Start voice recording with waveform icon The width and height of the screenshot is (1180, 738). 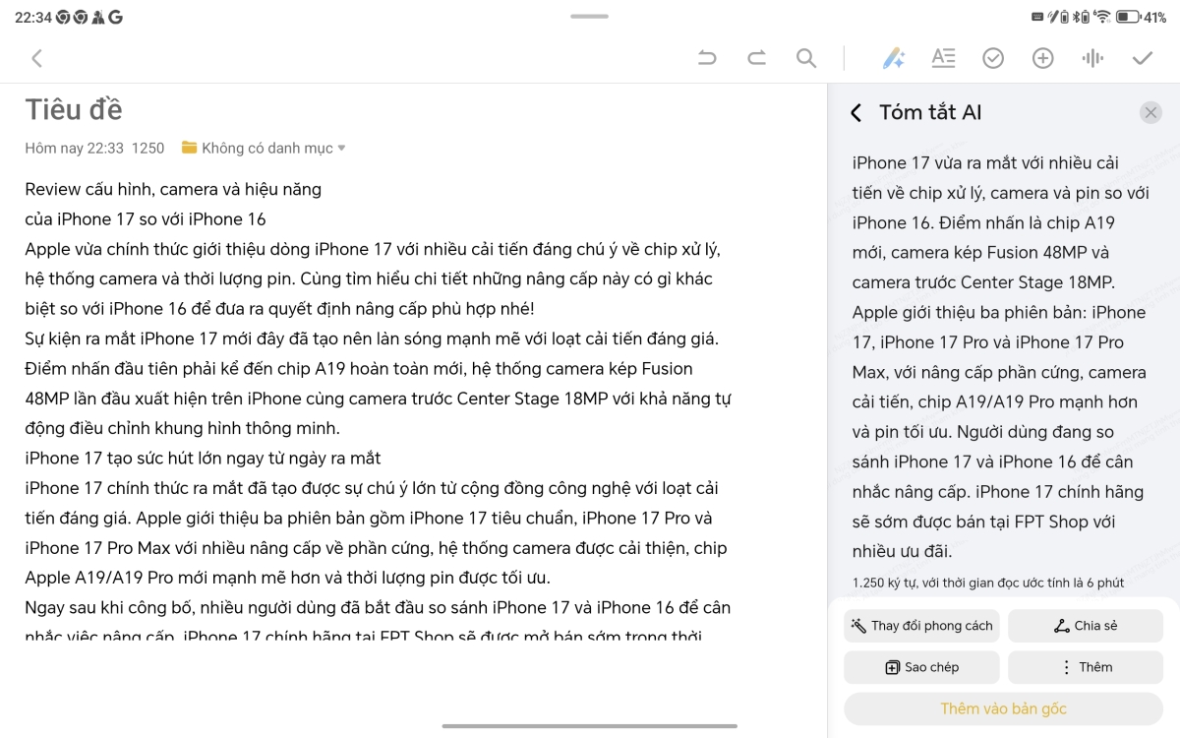[x=1092, y=58]
